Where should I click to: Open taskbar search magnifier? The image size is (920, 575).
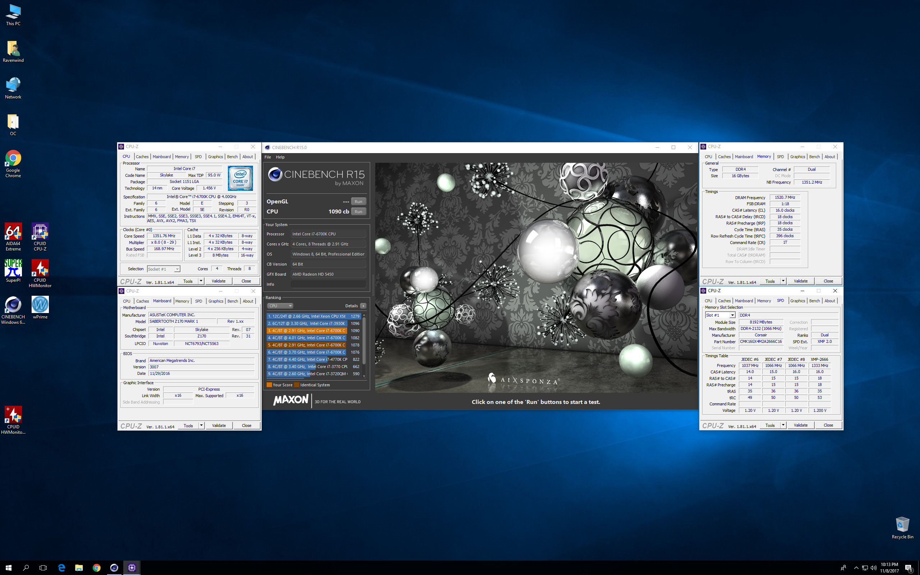[x=26, y=568]
